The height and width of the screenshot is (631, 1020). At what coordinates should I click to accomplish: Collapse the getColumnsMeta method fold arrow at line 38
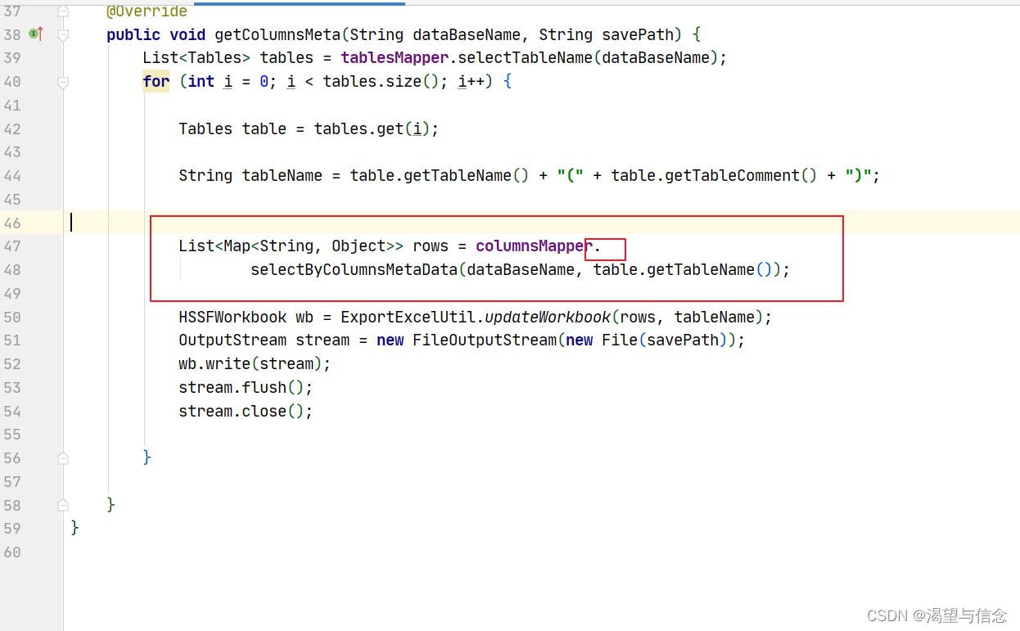click(63, 34)
